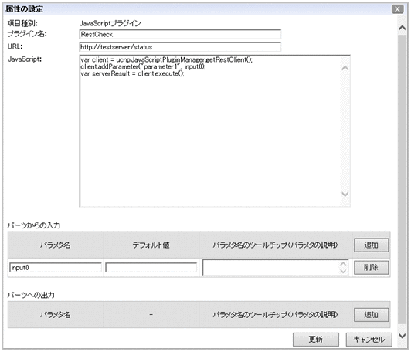Click the dialog scrollbar down arrow

click(x=402, y=336)
